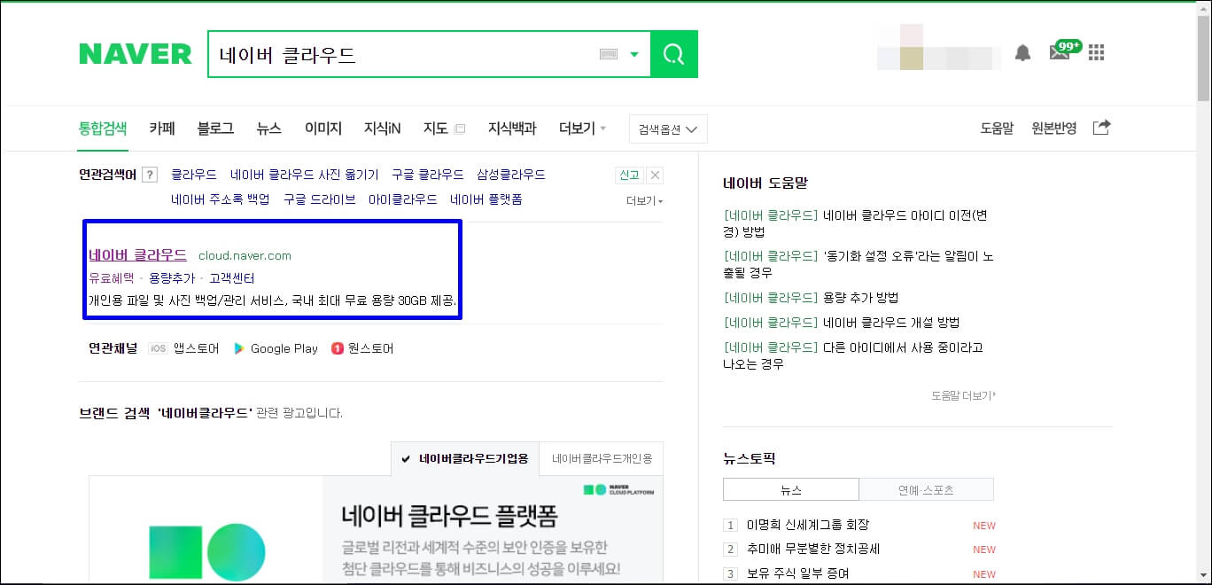The image size is (1212, 585).
Task: Click related search 네이버 주소록 백업
Action: (x=221, y=199)
